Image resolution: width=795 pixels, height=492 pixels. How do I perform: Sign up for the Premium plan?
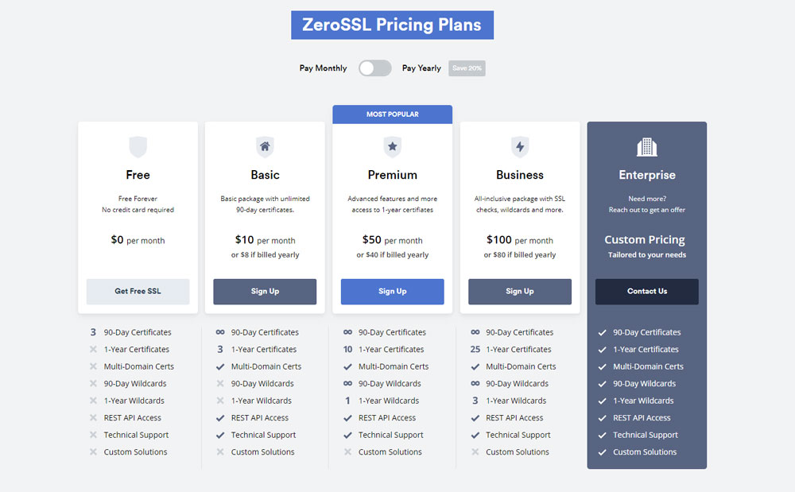pos(392,292)
